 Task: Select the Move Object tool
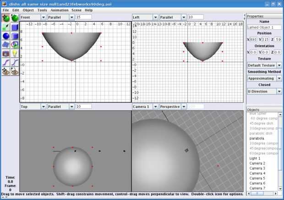[6, 18]
